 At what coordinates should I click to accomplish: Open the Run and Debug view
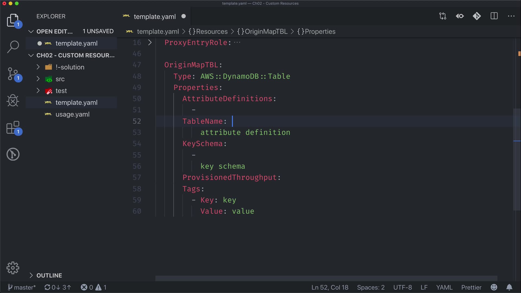pos(13,101)
